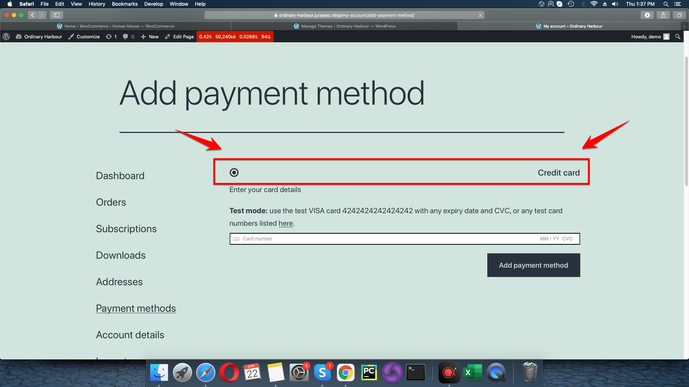Open the Develop menu
Image resolution: width=689 pixels, height=387 pixels.
(x=154, y=4)
